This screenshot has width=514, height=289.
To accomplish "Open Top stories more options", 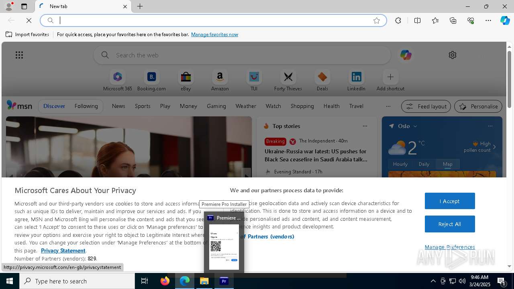I will click(365, 126).
